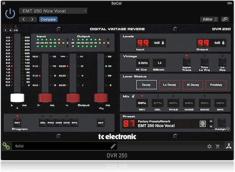Toggle the Input level lock icon
235x172 pixels.
163,43
